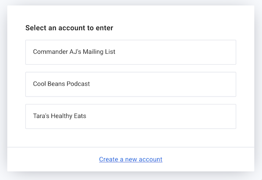The height and width of the screenshot is (180, 262).
Task: Pick the podcast account row
Action: point(131,84)
